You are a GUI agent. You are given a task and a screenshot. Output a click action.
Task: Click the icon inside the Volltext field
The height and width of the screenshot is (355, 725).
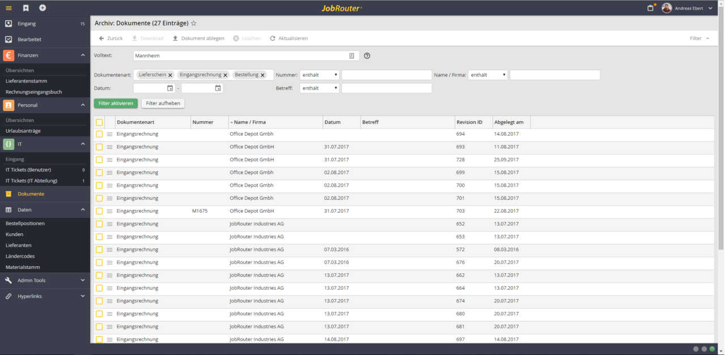click(x=352, y=56)
